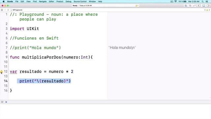Open the File menu

tap(17, 1)
